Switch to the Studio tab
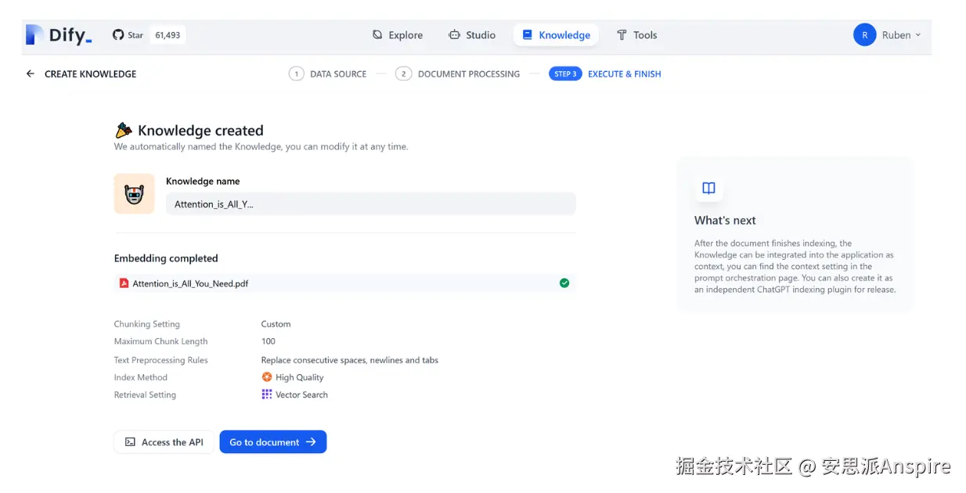The height and width of the screenshot is (493, 966). (471, 35)
